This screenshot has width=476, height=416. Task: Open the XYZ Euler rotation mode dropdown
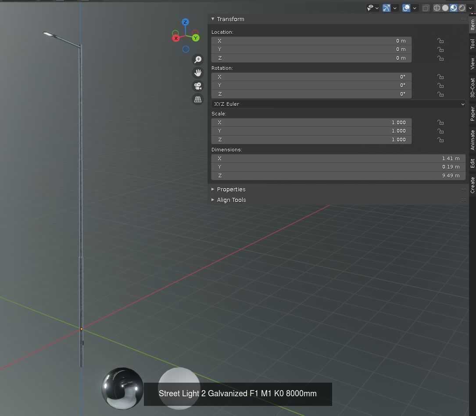(339, 104)
